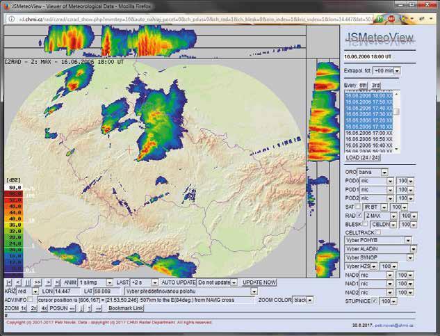Select list entry 16.06.2006 16:50

[x=368, y=139]
